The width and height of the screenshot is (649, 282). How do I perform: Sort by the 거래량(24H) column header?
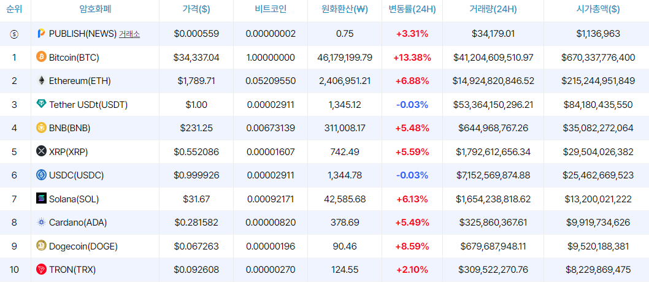[493, 9]
